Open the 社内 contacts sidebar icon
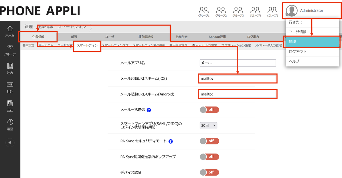Image resolution: width=342 pixels, height=178 pixels. [x=10, y=69]
